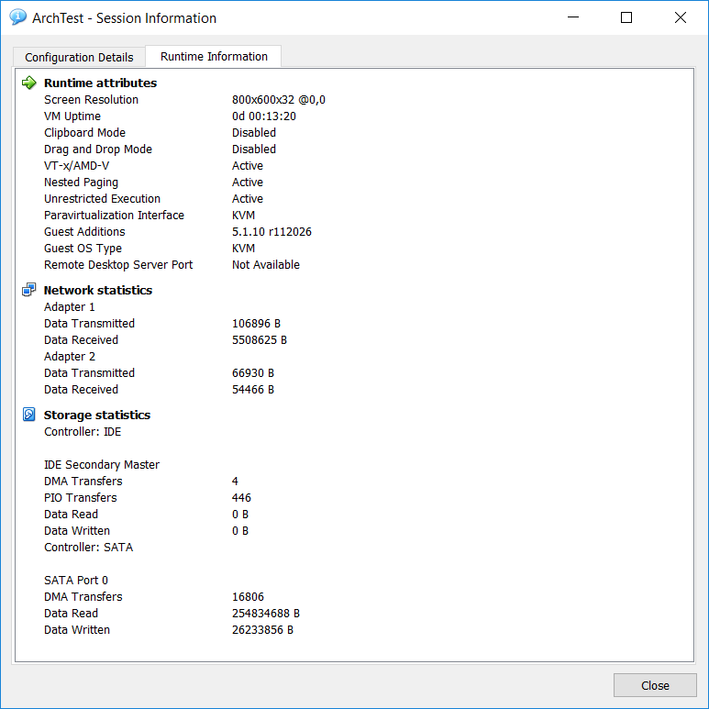
Task: Click the Storage statistics heading
Action: (x=97, y=415)
